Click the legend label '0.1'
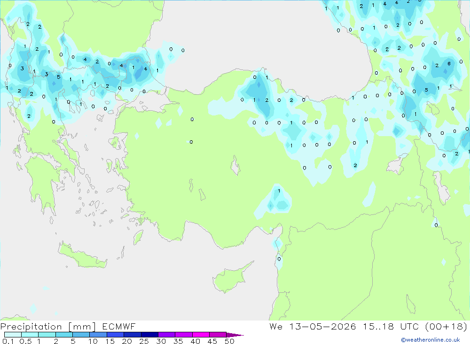The height and width of the screenshot is (344, 470). [8, 341]
